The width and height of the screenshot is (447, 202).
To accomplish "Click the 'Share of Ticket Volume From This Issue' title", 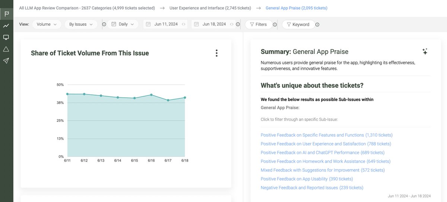I will 90,53.
